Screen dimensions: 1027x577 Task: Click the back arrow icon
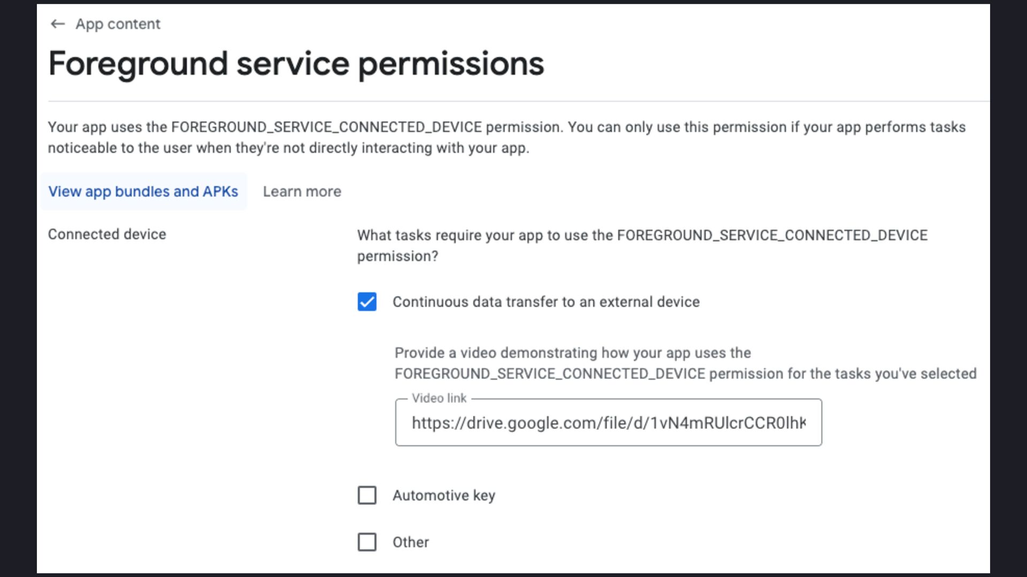pyautogui.click(x=57, y=24)
